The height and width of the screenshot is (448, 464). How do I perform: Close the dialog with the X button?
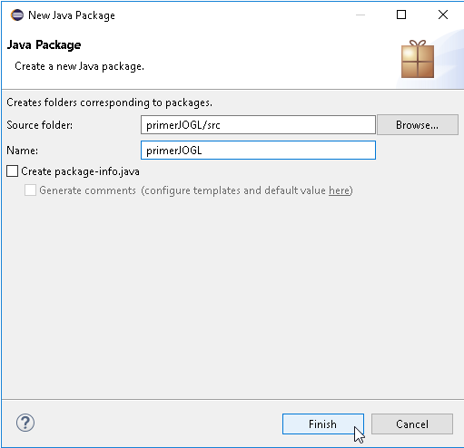pyautogui.click(x=443, y=15)
